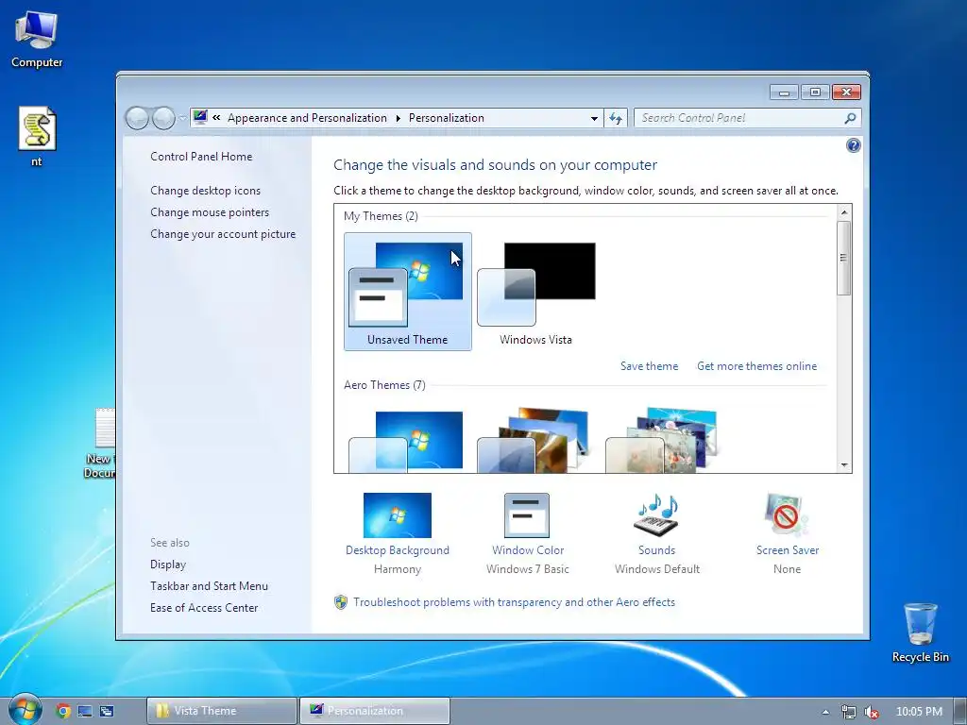The image size is (967, 725).
Task: Select the Windows Vista theme
Action: [536, 292]
